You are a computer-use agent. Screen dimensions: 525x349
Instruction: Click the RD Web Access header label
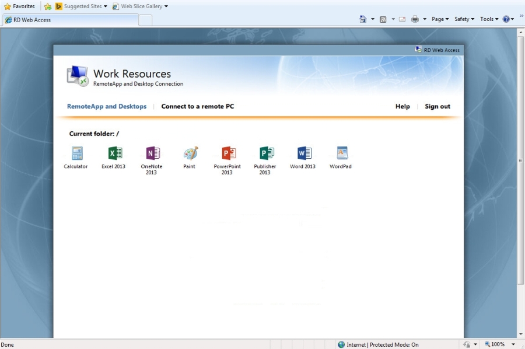442,50
